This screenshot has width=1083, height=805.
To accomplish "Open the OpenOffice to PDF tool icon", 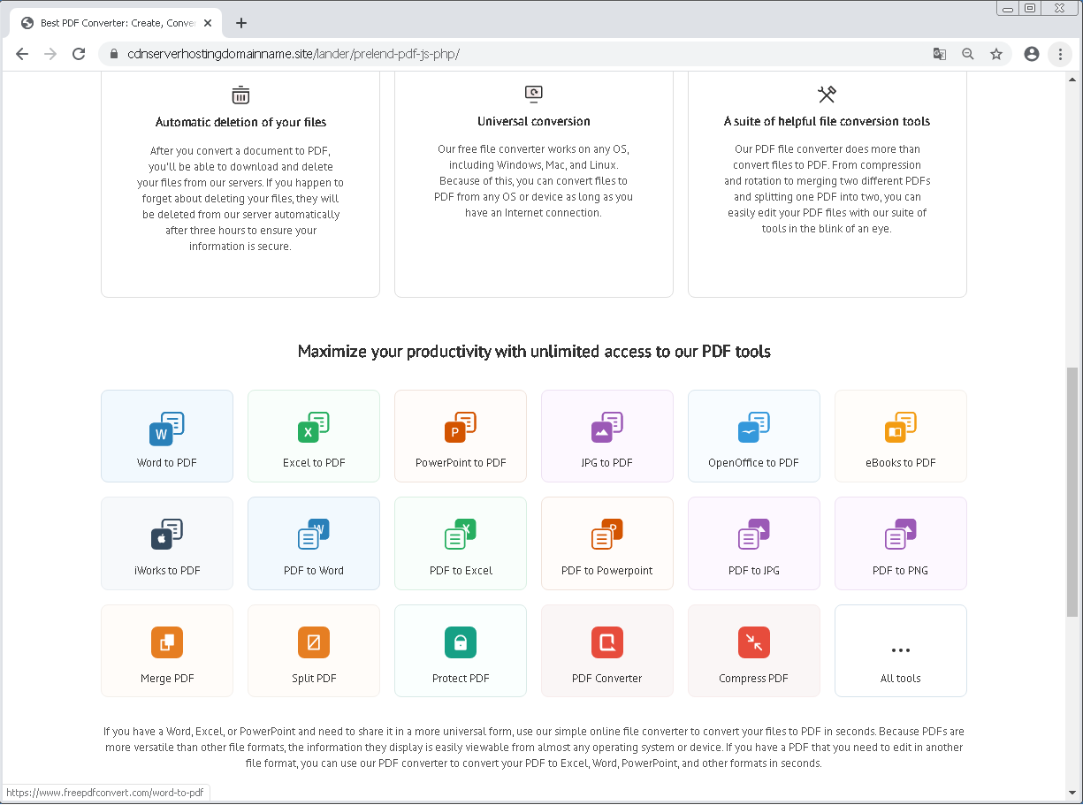I will coord(754,428).
